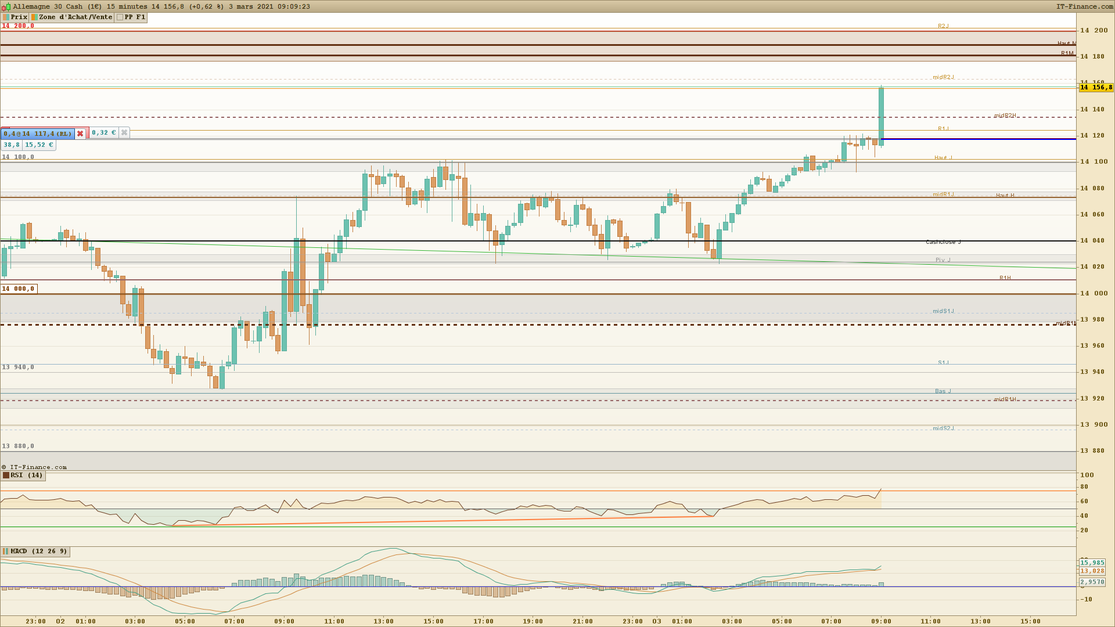The height and width of the screenshot is (627, 1115).
Task: Open the PP F1 indicator label
Action: (x=135, y=17)
